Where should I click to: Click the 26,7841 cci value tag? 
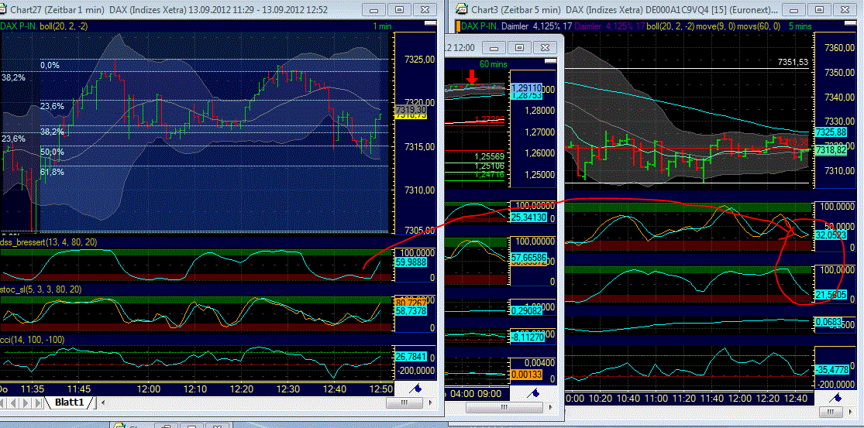click(x=410, y=357)
